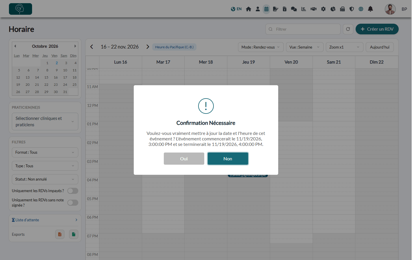Export schedule with the orange file icon
416x260 pixels.
coord(60,234)
